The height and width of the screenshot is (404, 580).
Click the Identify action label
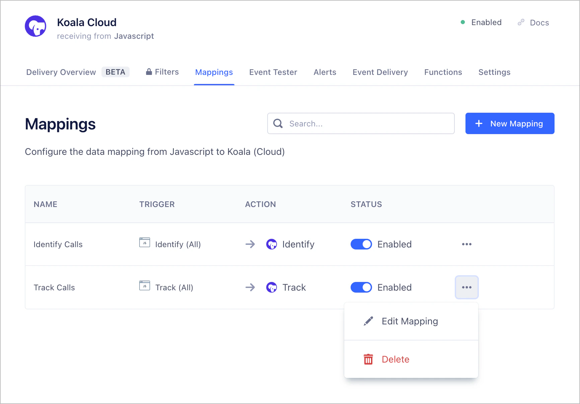298,244
